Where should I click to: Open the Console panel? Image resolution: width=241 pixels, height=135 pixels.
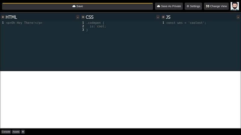pyautogui.click(x=6, y=132)
